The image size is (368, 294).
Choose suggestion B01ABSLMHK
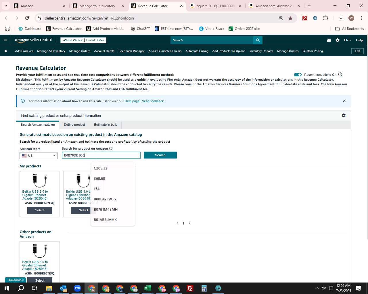click(x=113, y=220)
